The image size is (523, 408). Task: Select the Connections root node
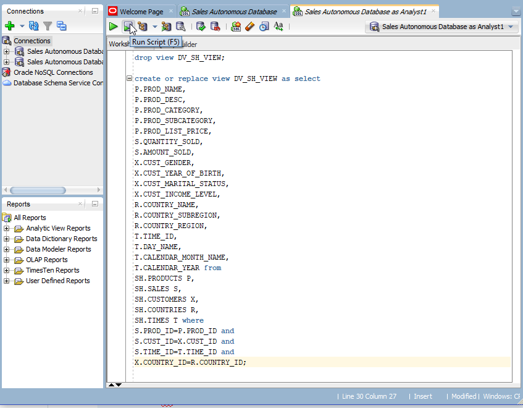pos(32,41)
